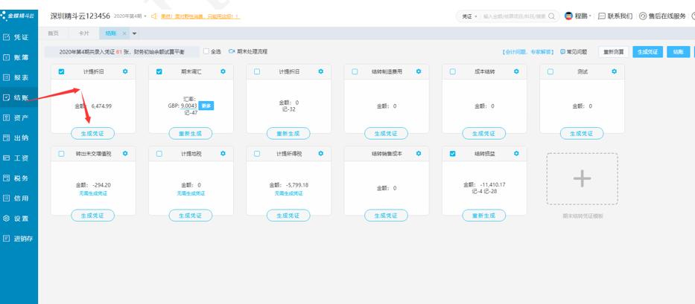Viewport: 695px width, 304px height.
Task: Open settings gear on 结转制造费用 card
Action: [x=419, y=71]
